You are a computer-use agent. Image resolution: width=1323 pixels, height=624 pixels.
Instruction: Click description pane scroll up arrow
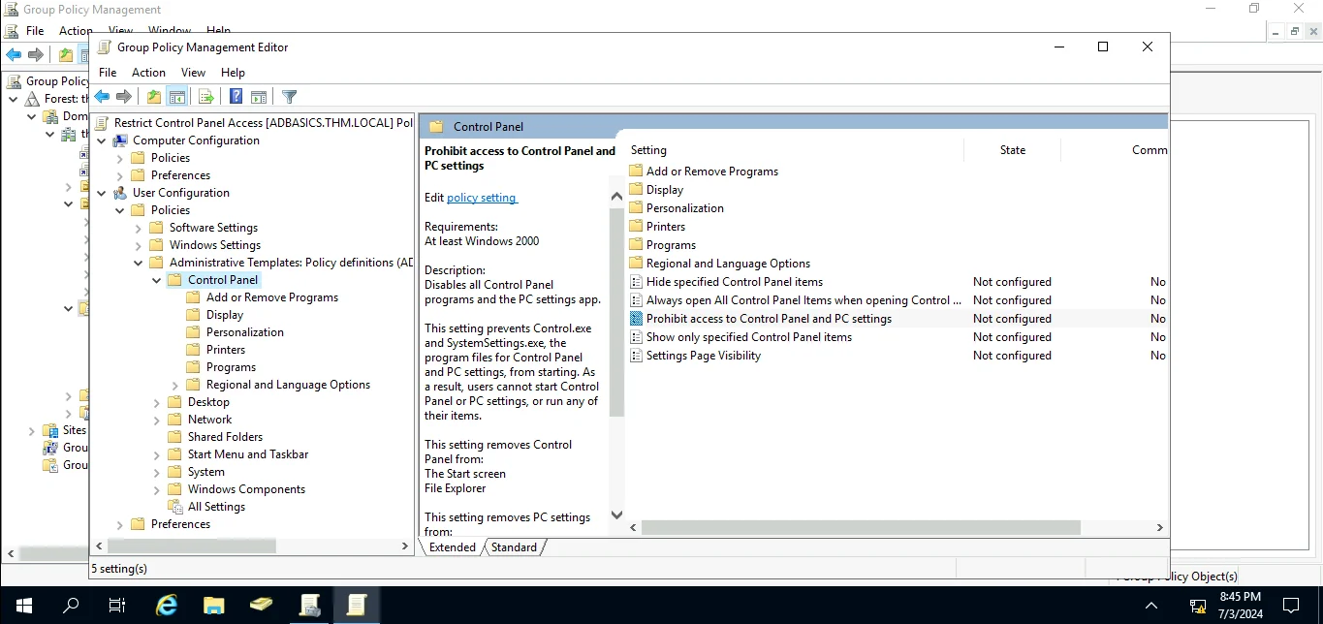pos(616,197)
